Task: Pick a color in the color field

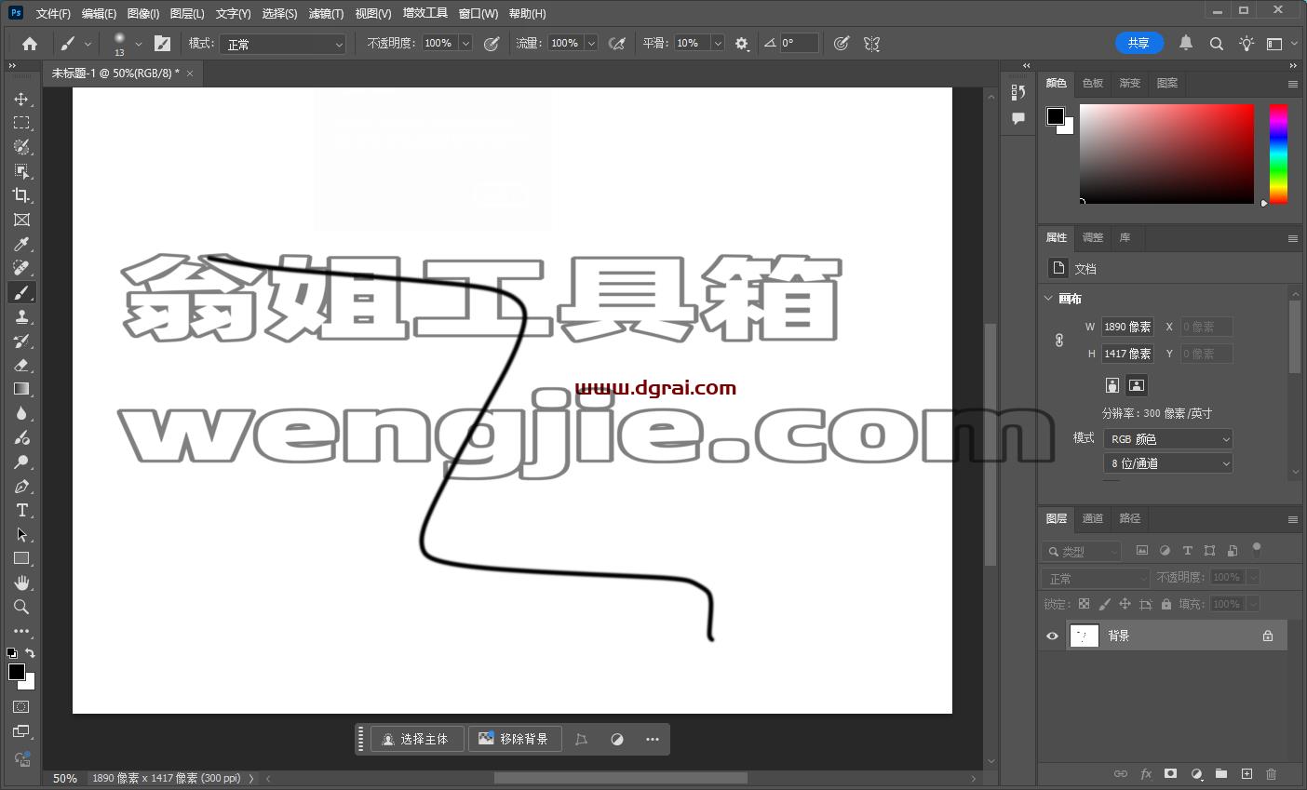Action: 1166,154
